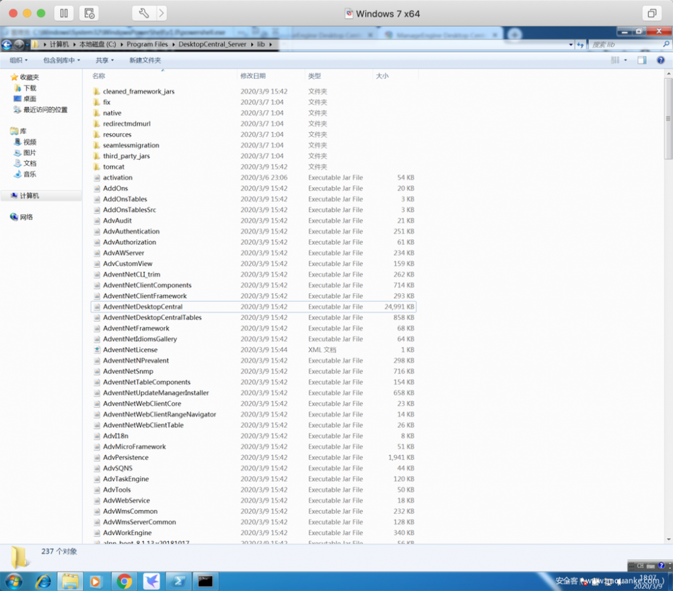This screenshot has width=673, height=591.
Task: Click the 收藏夹 star heading
Action: coord(25,77)
